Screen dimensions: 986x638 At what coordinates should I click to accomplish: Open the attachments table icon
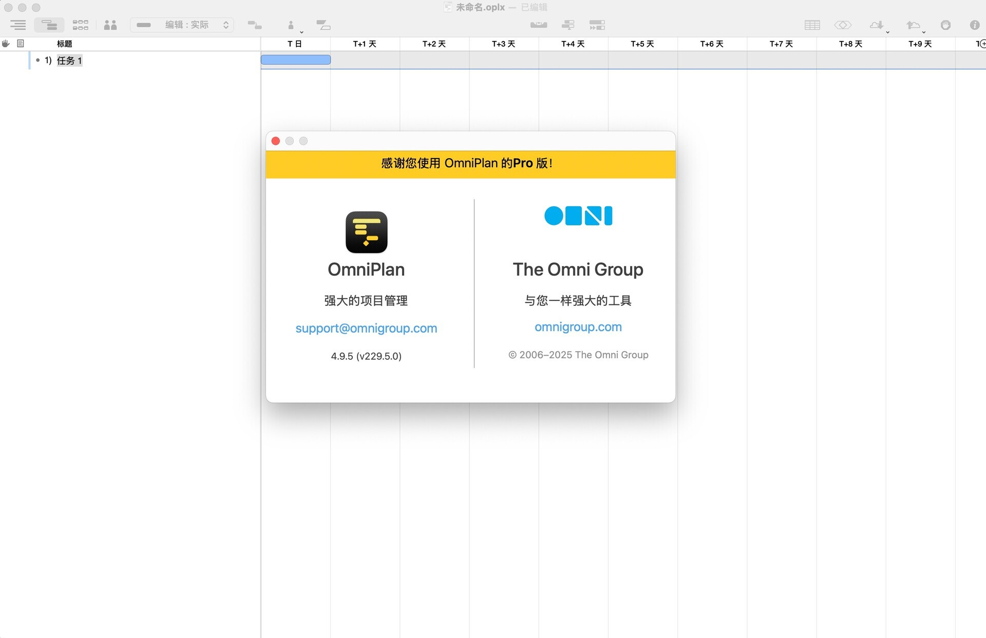tap(812, 25)
